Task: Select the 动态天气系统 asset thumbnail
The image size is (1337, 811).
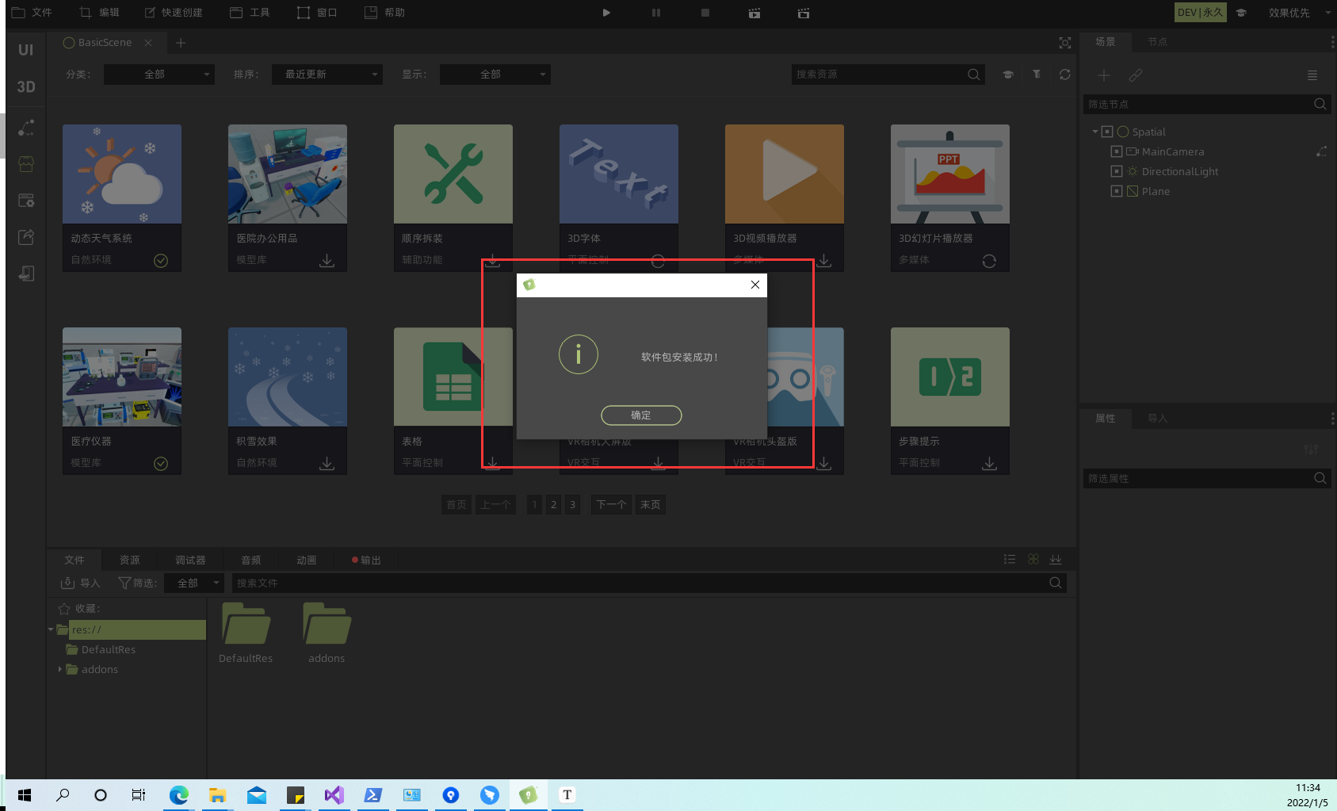Action: pos(122,174)
